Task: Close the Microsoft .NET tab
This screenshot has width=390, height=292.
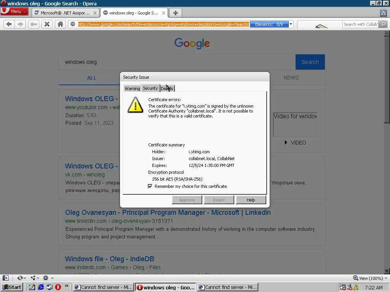Action: [x=95, y=13]
